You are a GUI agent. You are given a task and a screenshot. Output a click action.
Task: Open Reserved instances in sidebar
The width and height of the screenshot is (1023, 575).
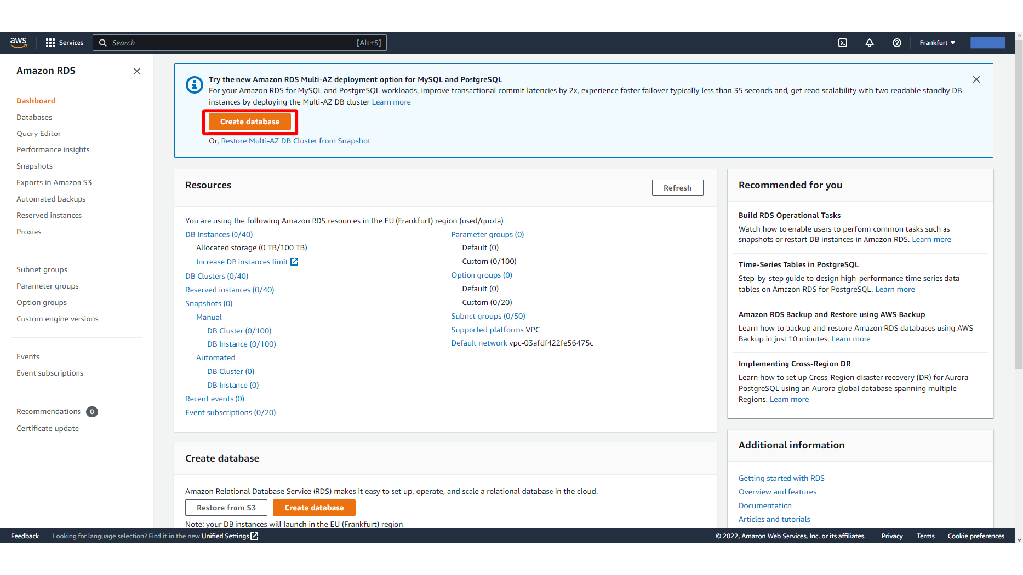click(x=49, y=216)
